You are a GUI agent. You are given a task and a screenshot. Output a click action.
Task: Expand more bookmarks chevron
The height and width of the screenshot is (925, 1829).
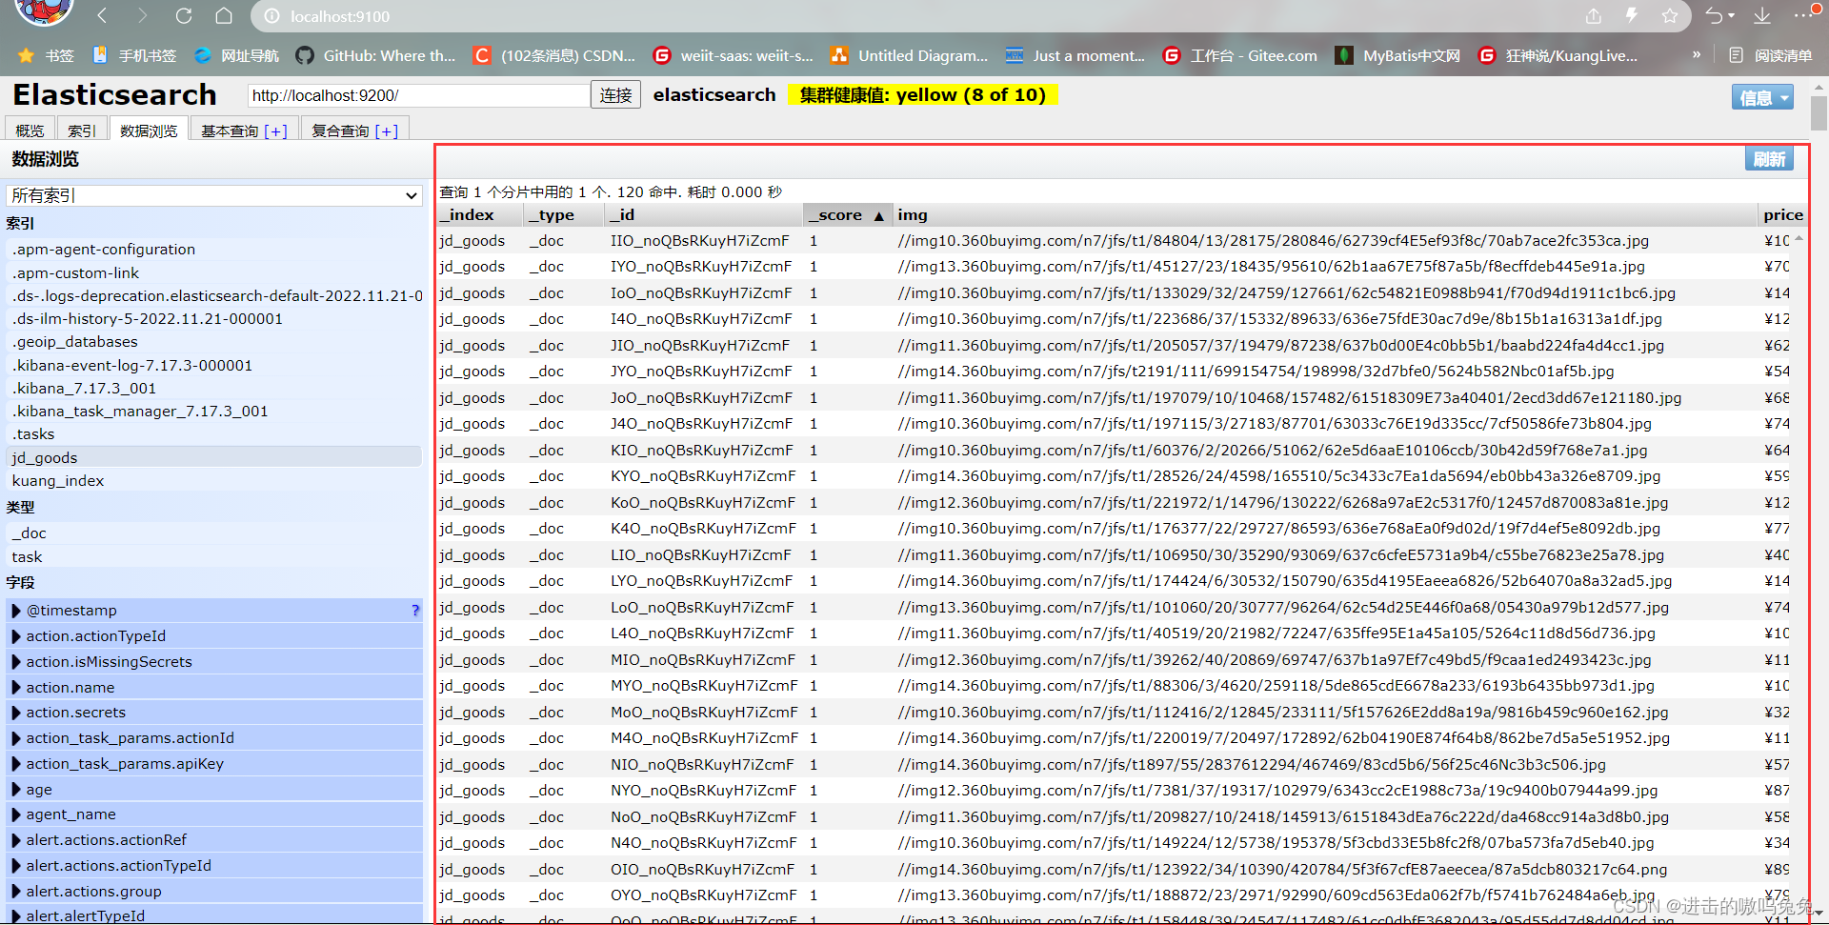click(1697, 55)
